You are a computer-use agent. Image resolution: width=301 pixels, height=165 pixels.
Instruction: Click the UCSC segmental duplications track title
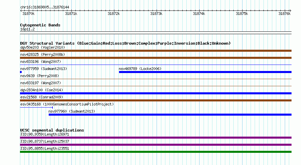click(52, 130)
